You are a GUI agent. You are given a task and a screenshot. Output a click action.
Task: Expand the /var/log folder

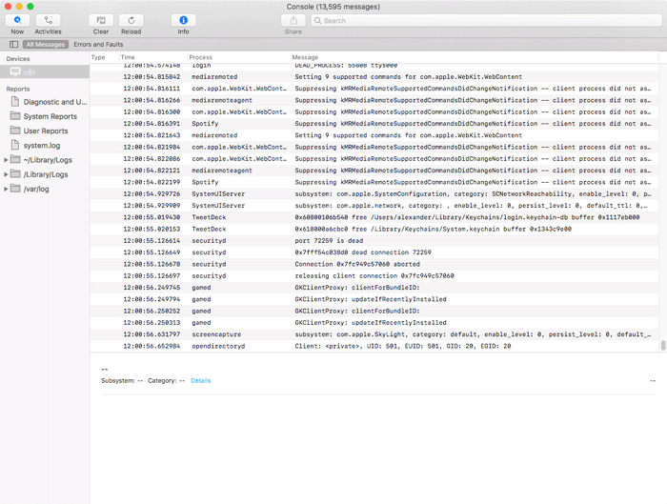click(x=7, y=189)
